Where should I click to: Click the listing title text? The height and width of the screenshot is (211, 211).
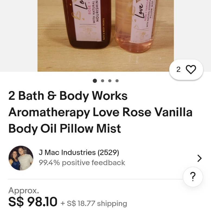tap(100, 112)
